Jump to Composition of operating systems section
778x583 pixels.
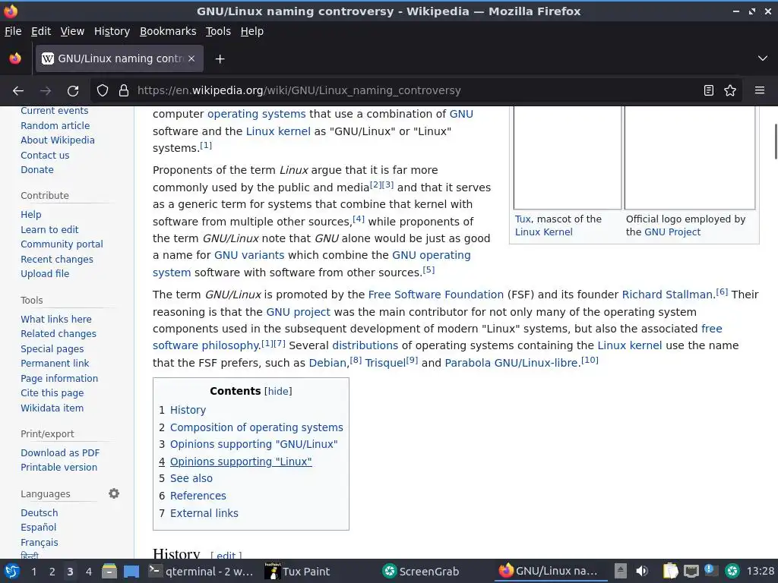click(257, 427)
